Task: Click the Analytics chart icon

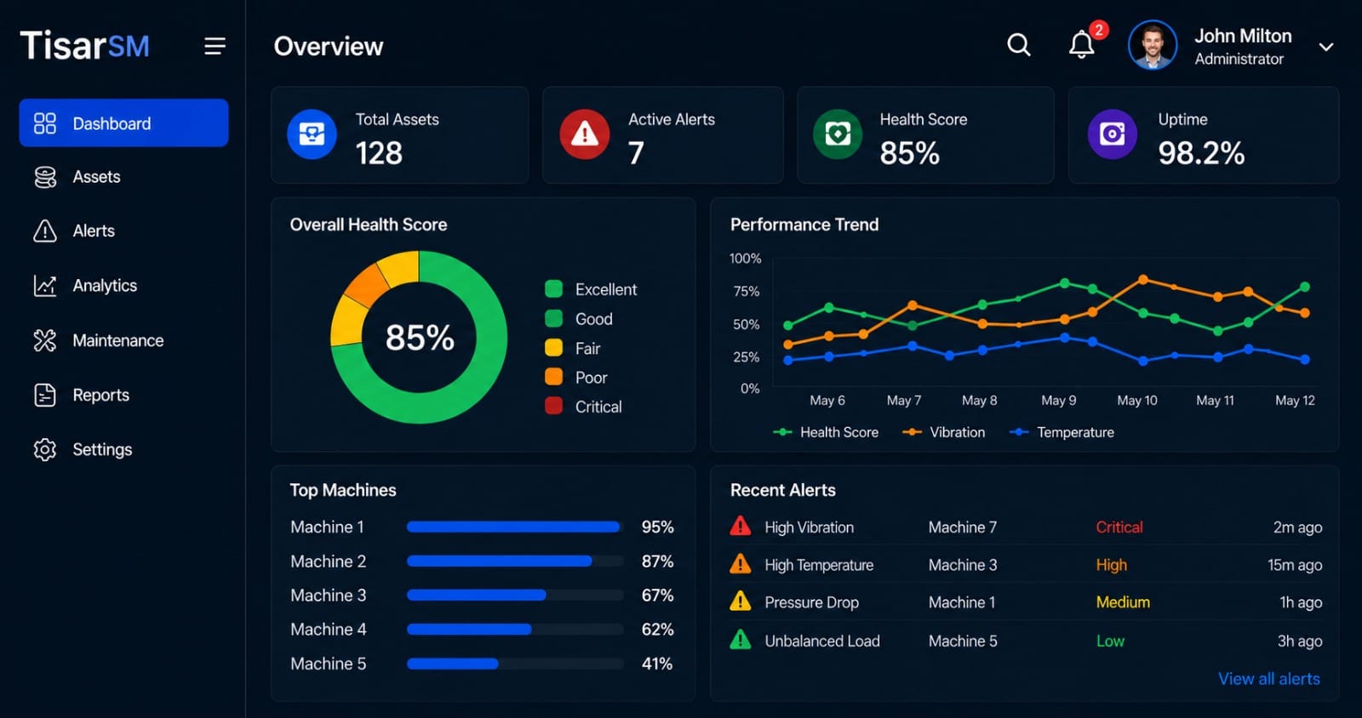Action: pyautogui.click(x=45, y=286)
